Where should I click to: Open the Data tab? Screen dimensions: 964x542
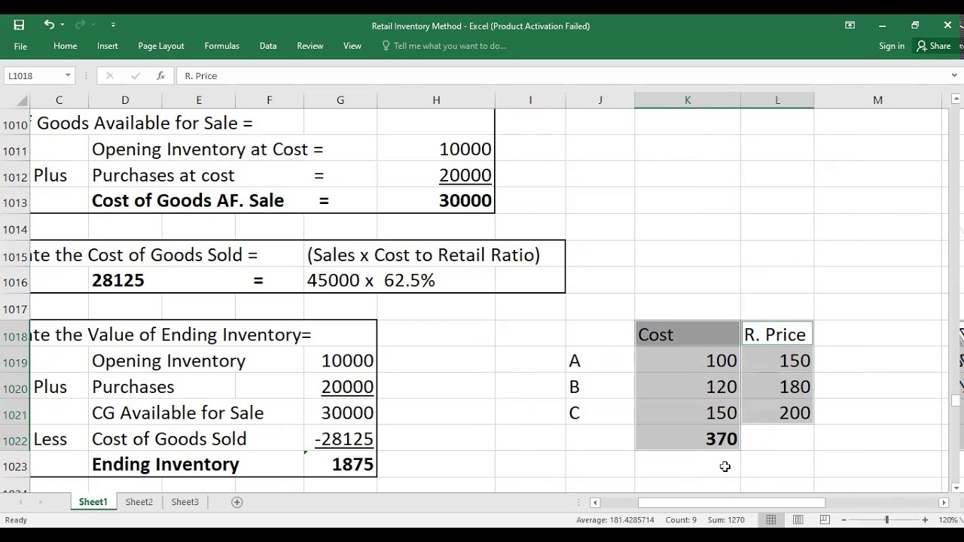[268, 46]
